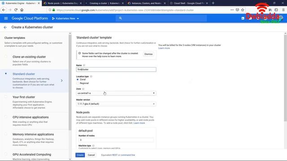Click the Number of nodes field

[116, 140]
